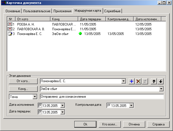Open the Контрольная дата calendar dropdown
The width and height of the screenshot is (173, 131).
pos(131,105)
